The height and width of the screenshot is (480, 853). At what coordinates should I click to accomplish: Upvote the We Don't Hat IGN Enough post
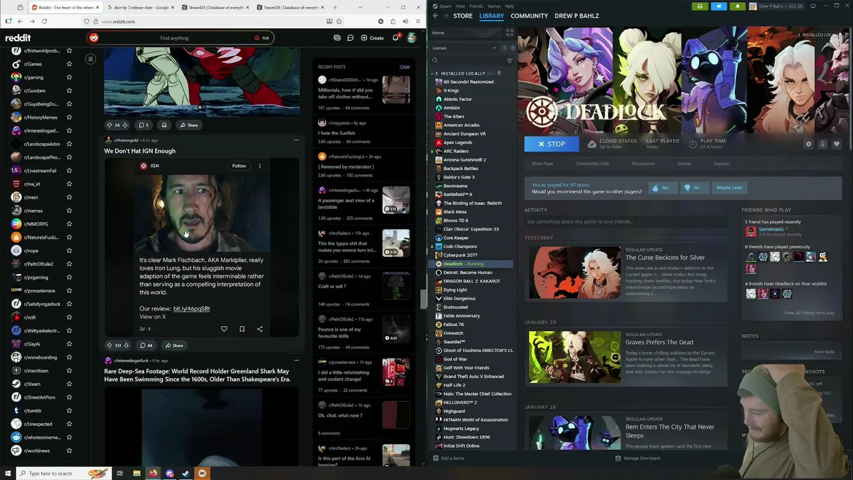109,345
